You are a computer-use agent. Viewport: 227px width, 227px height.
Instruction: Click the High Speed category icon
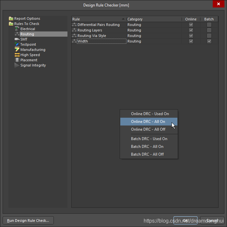[x=17, y=55]
